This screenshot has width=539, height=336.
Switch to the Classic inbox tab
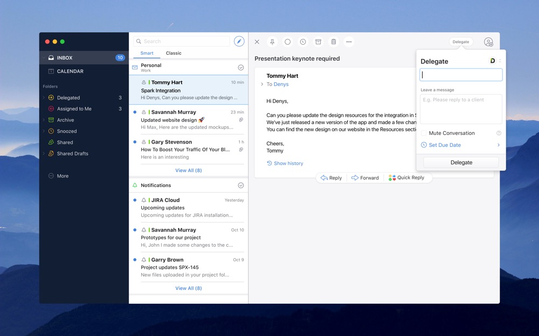174,53
